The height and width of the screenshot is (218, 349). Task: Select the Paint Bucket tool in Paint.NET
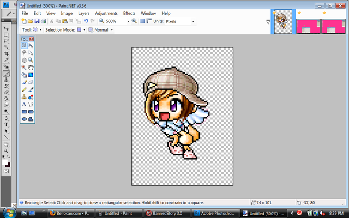coord(24,75)
